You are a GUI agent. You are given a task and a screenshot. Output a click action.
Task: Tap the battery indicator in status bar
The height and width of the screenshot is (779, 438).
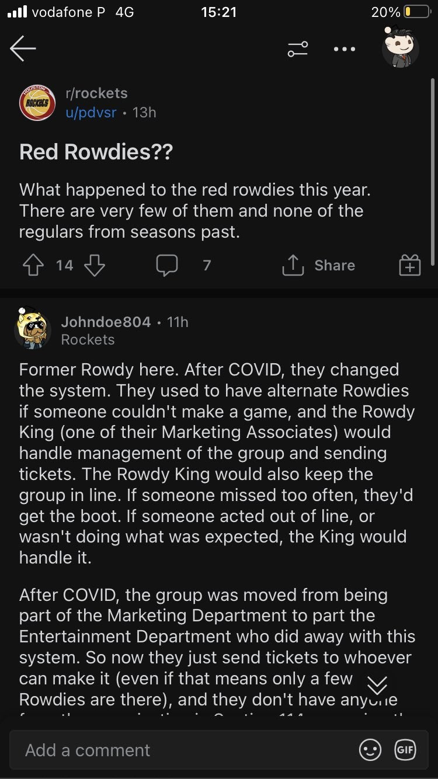(x=417, y=12)
